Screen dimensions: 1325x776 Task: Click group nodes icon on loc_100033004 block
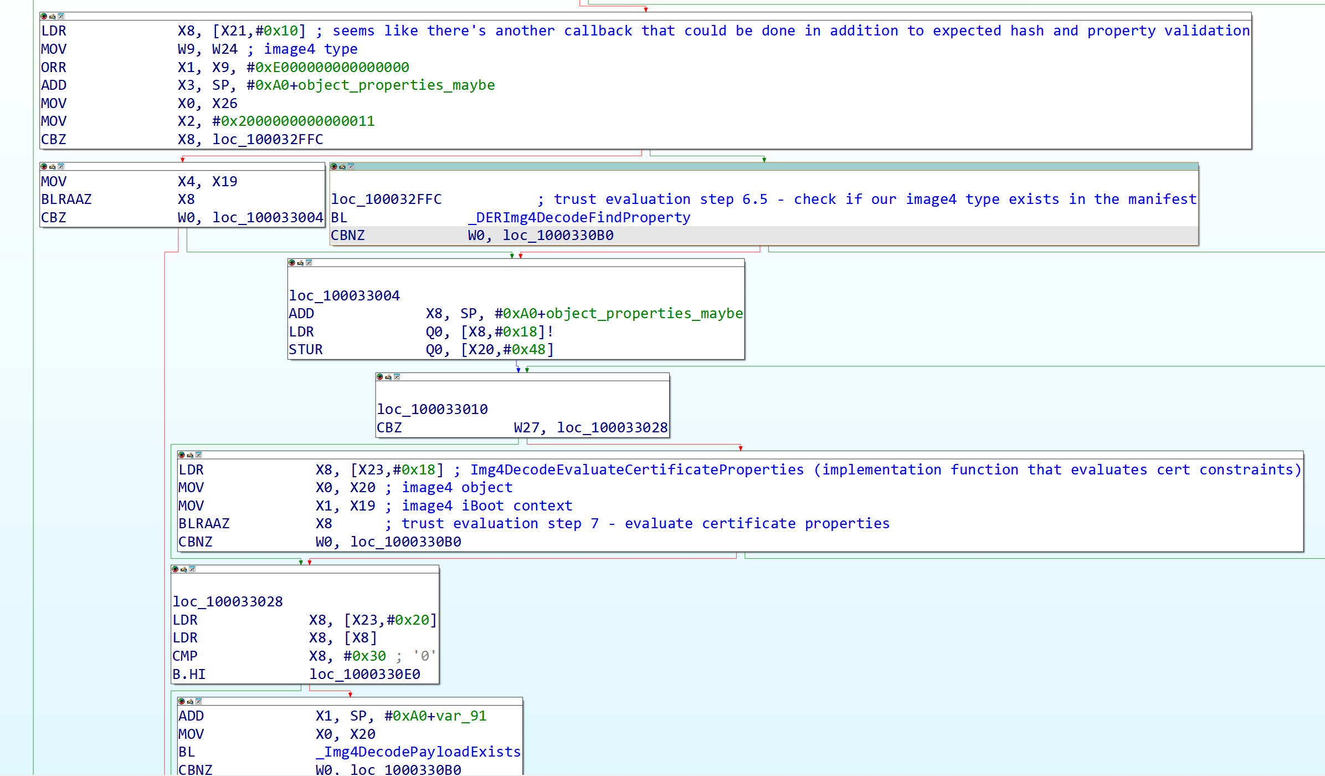click(x=309, y=263)
